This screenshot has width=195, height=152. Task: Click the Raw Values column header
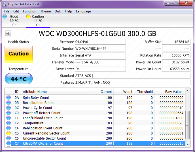[x=169, y=92]
